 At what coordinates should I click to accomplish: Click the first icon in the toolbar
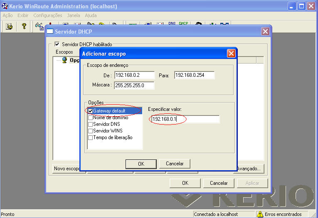[9, 26]
